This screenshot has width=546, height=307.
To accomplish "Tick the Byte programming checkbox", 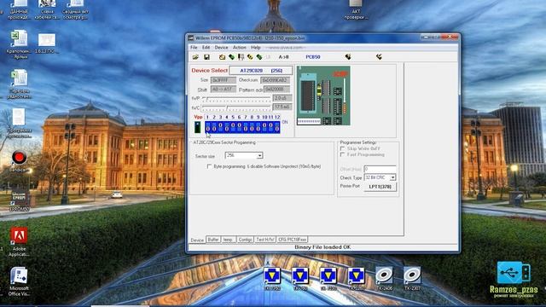I will tap(209, 166).
